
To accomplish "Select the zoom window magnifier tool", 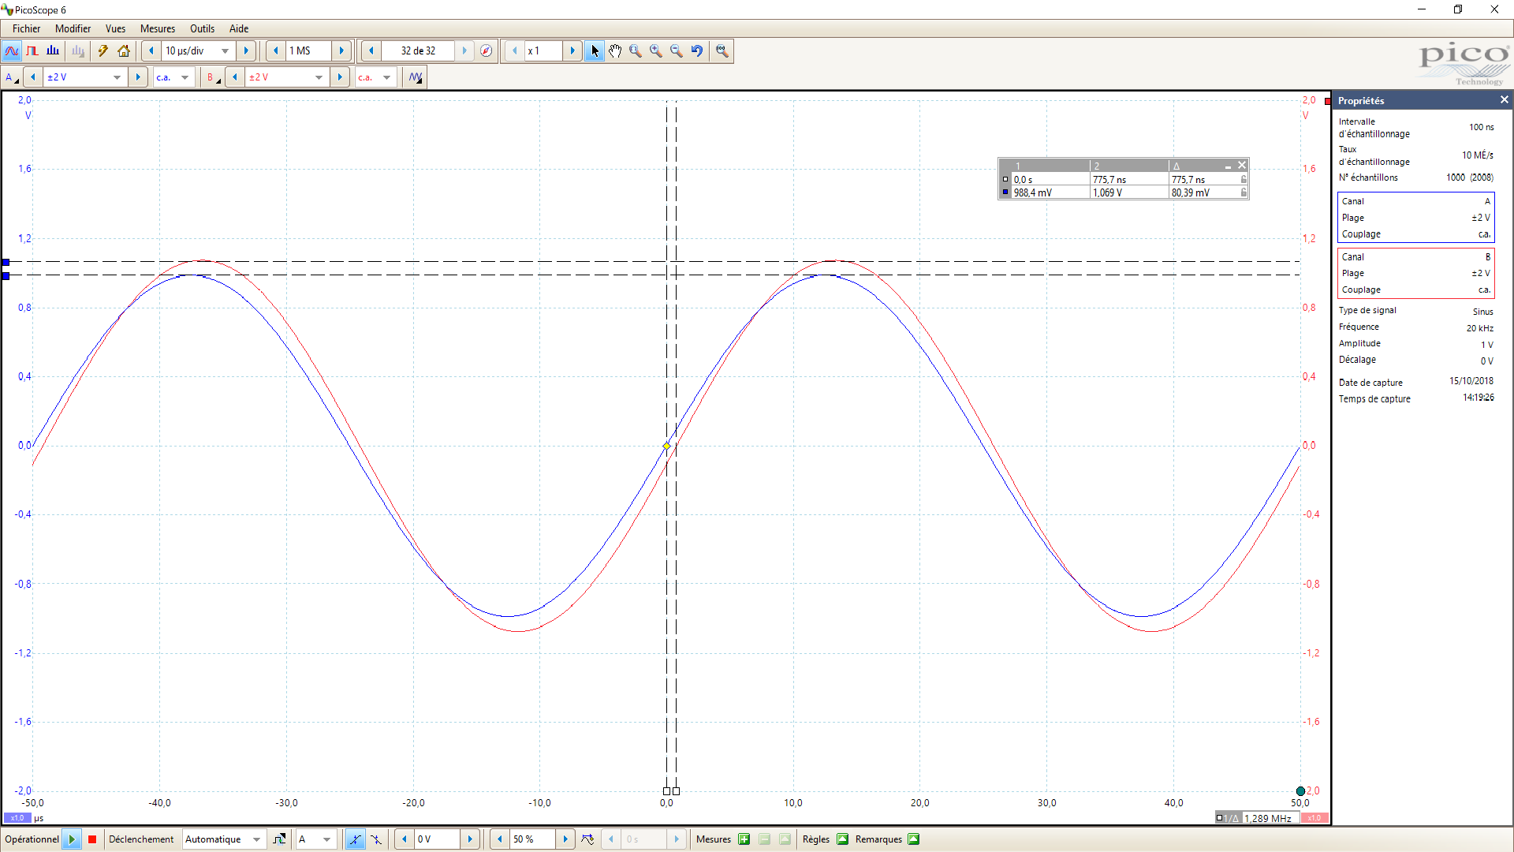I will coord(636,51).
